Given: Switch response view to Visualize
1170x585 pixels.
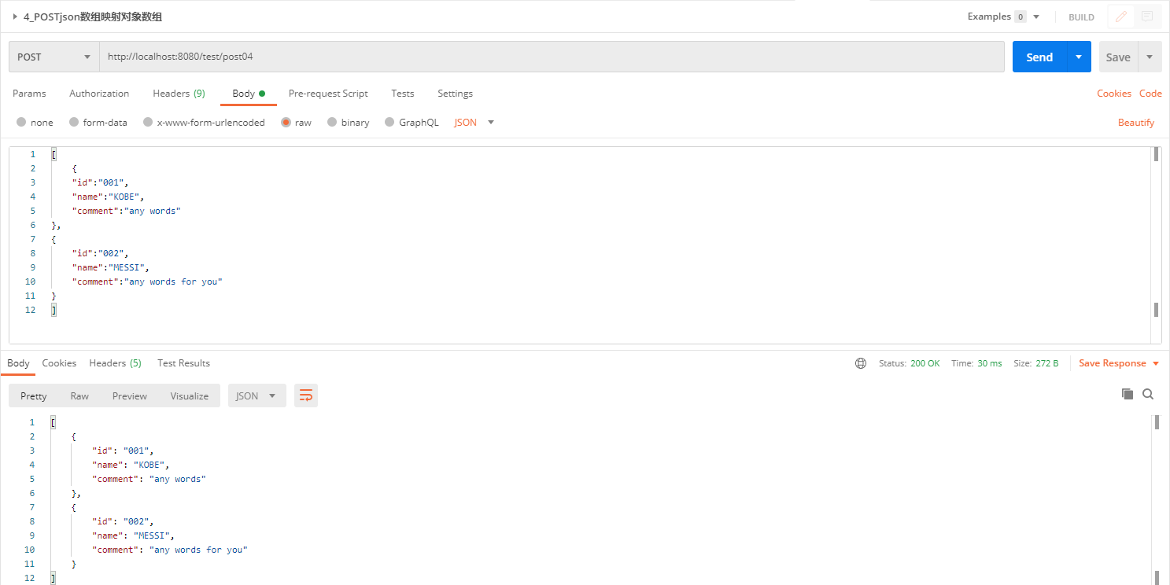Looking at the screenshot, I should (x=189, y=396).
